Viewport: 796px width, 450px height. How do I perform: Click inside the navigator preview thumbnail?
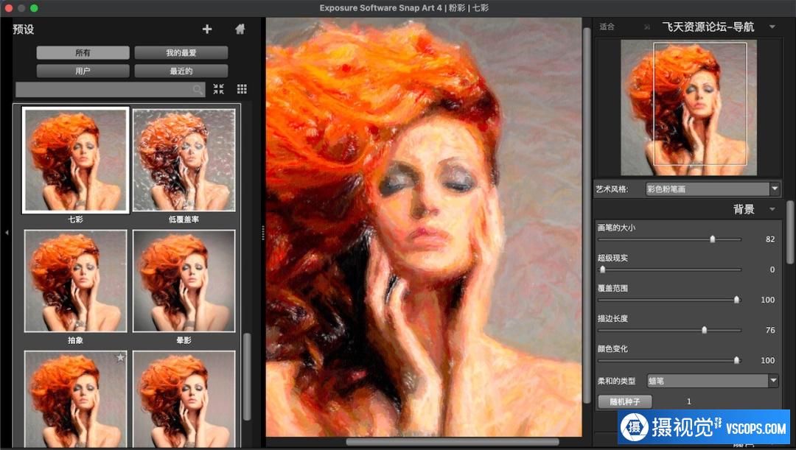(x=689, y=108)
